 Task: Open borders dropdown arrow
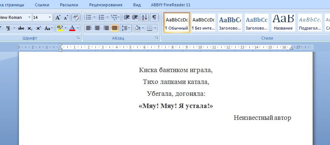(x=155, y=28)
